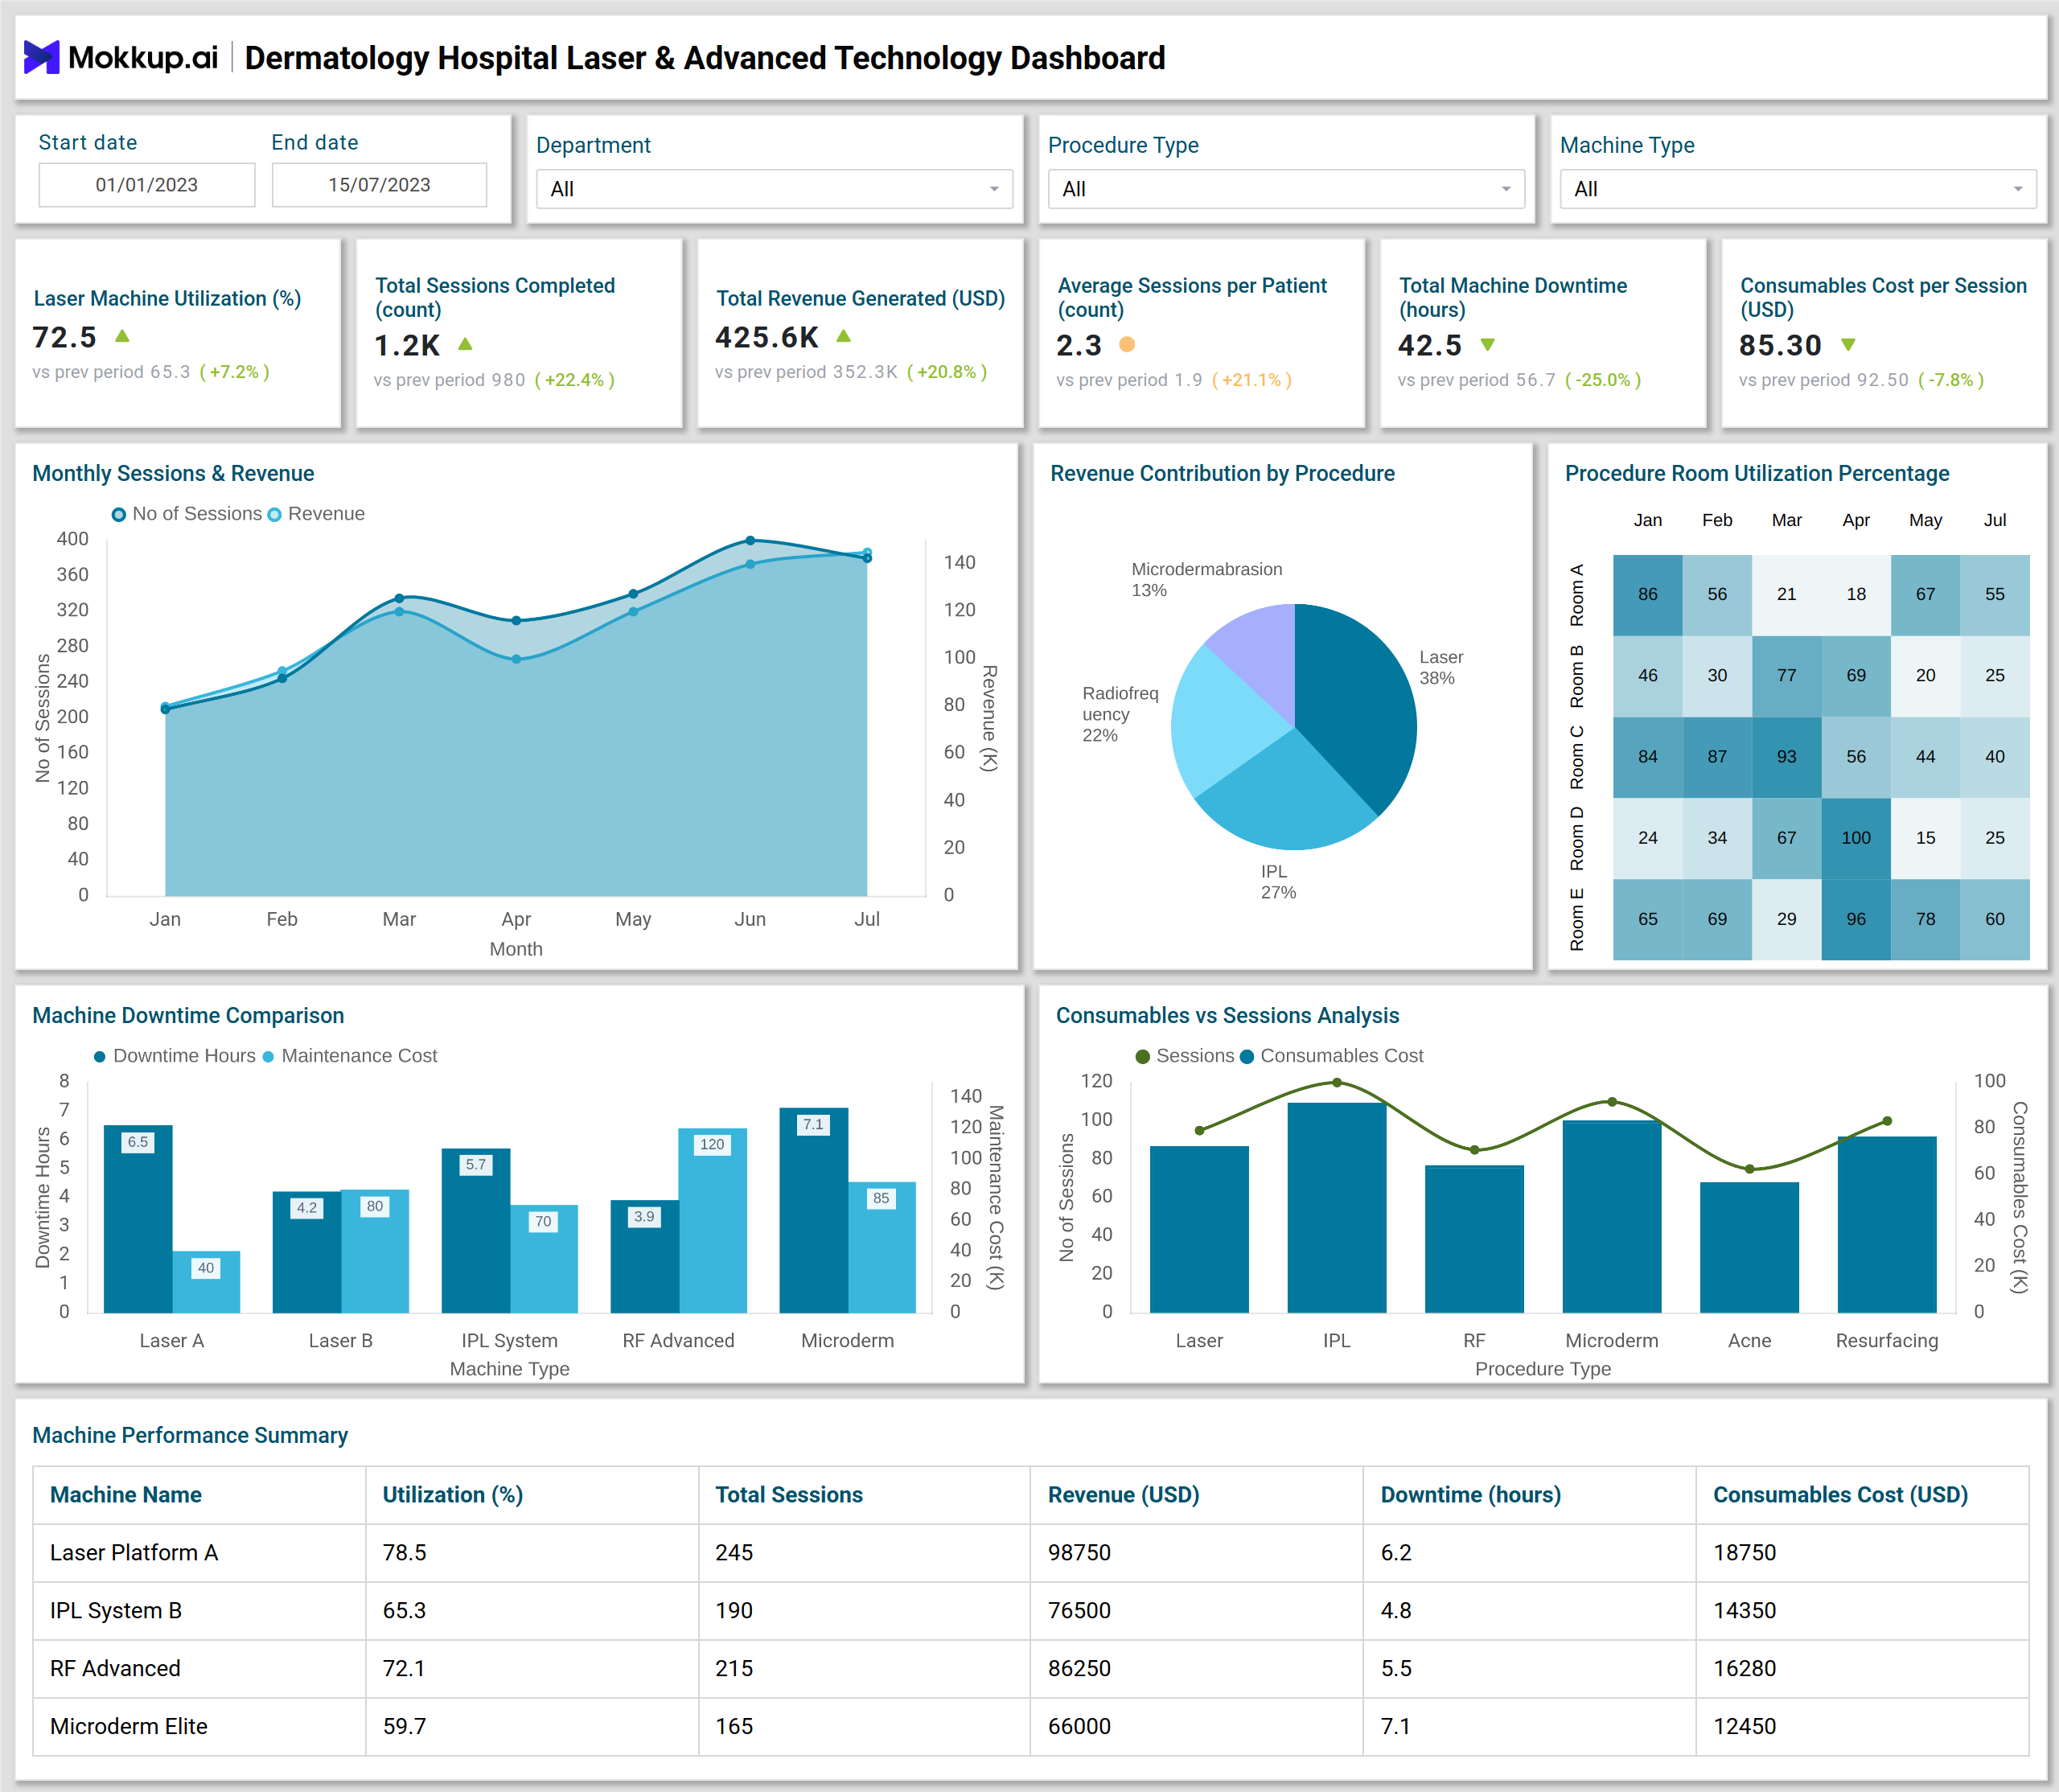The image size is (2059, 1792).
Task: Click the down arrow beside Consumables Cost 85.30
Action: (1848, 344)
